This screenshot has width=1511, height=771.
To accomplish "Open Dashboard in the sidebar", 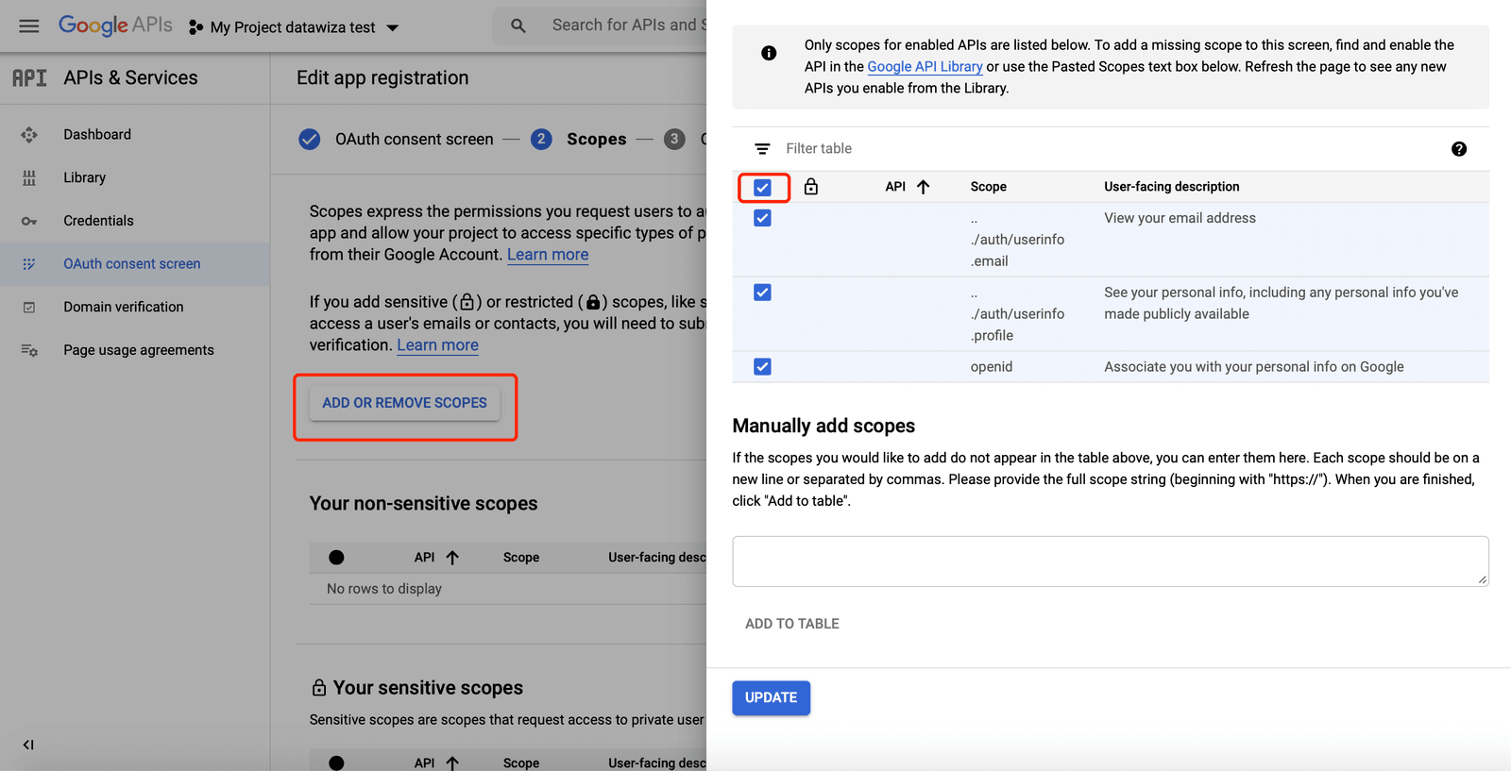I will click(x=97, y=134).
